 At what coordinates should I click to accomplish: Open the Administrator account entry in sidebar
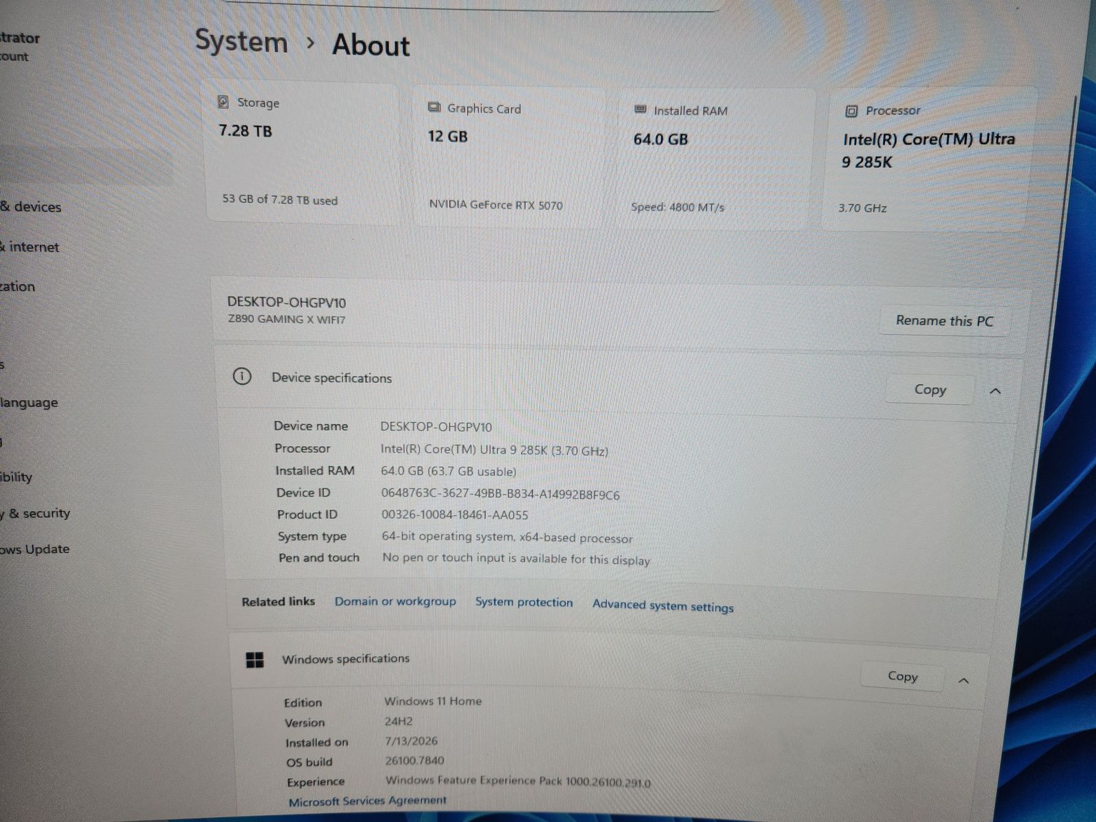pyautogui.click(x=20, y=46)
